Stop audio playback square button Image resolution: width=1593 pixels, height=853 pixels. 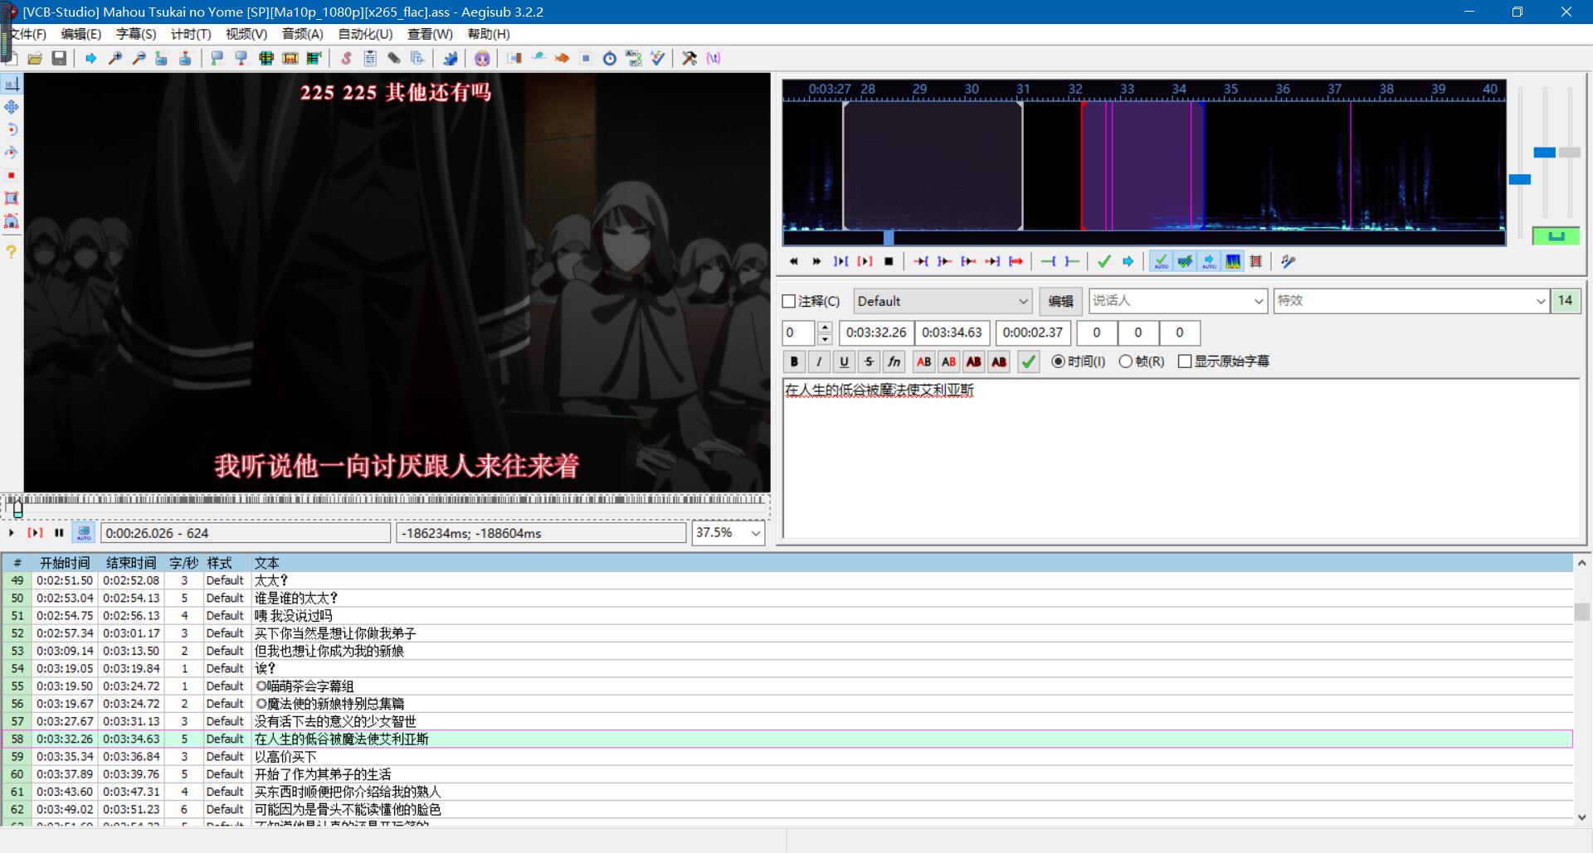point(889,261)
